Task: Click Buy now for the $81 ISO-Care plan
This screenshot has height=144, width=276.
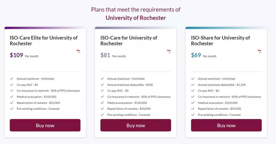Action: click(x=136, y=125)
